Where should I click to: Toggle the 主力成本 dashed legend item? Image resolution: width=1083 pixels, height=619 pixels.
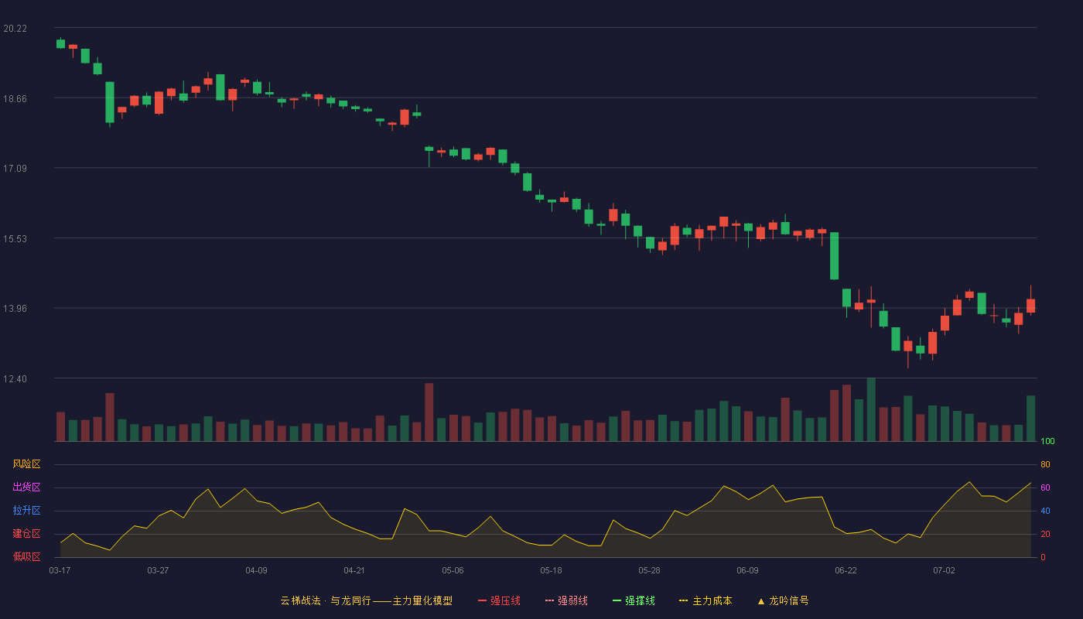(705, 600)
